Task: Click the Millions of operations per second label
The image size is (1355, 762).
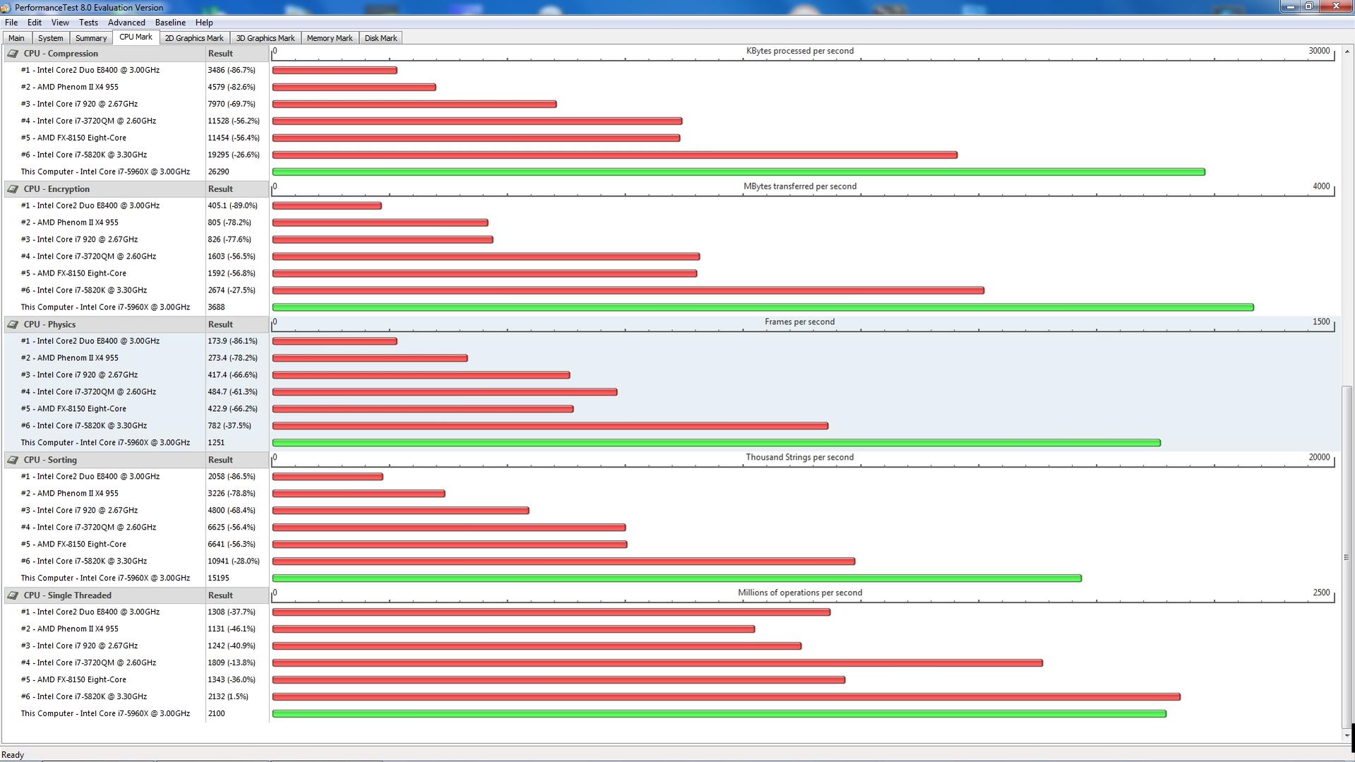Action: click(x=800, y=593)
